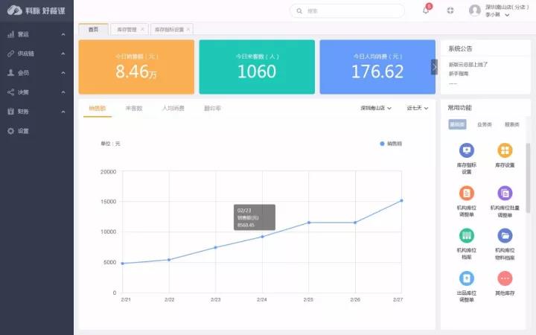Open the 机构库位批量调整单 purple icon
Image resolution: width=536 pixels, height=335 pixels.
(505, 193)
